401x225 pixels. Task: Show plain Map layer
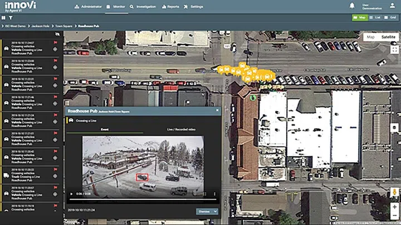click(x=370, y=37)
